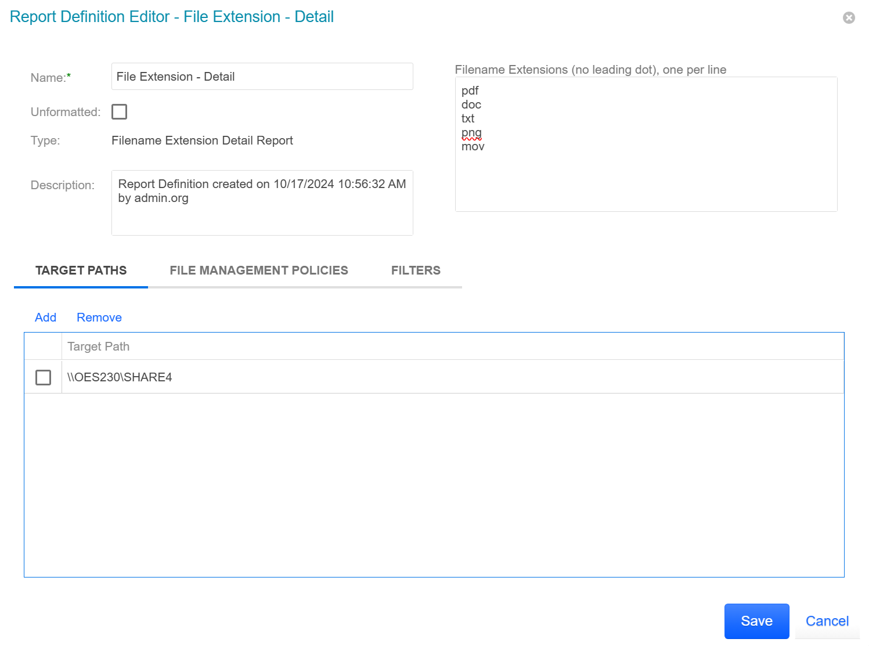The image size is (869, 646).
Task: Select the TARGET PATHS tab
Action: click(x=81, y=270)
